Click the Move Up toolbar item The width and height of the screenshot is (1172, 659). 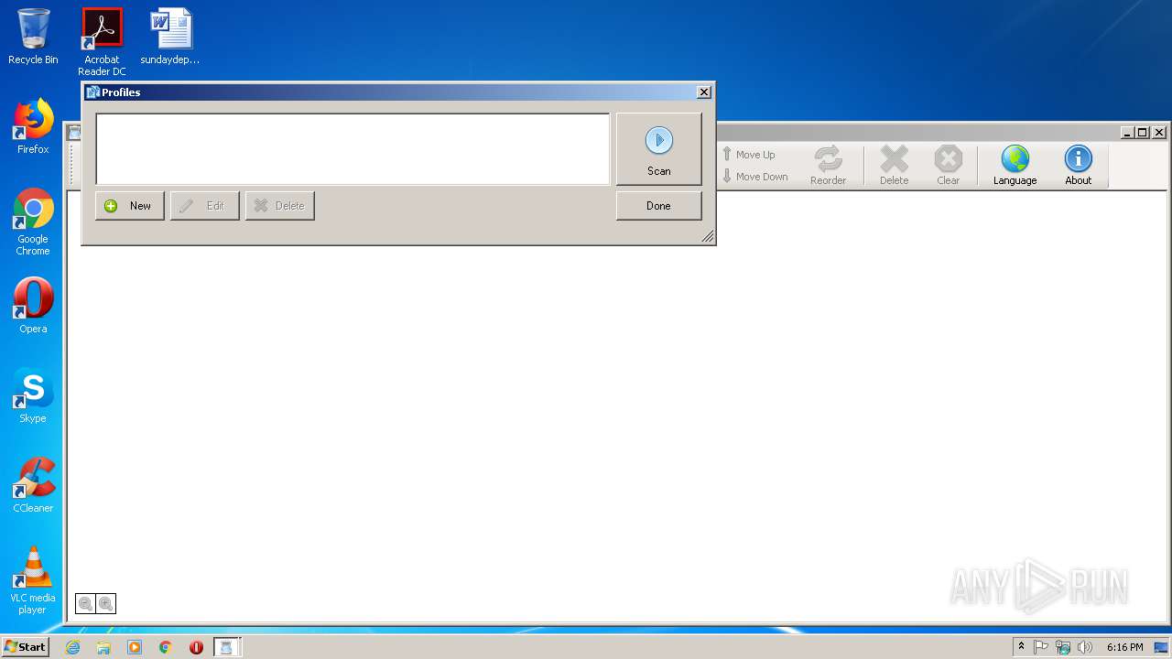pos(748,155)
